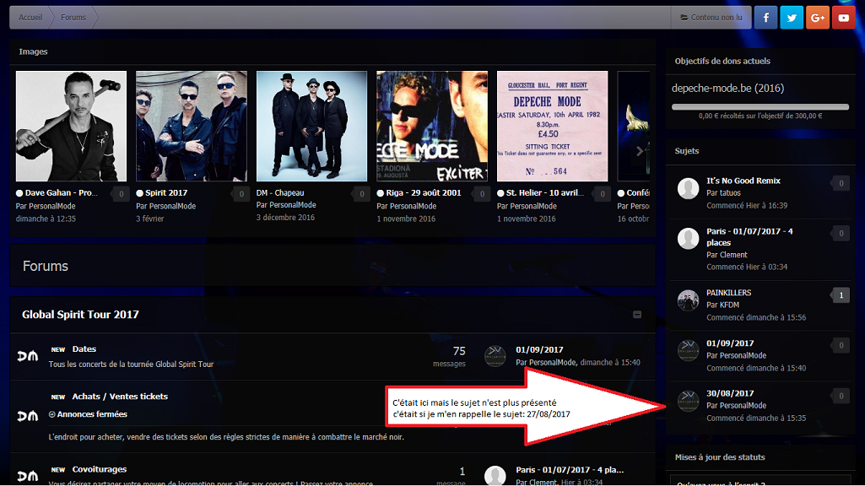Open Achats / Ventes tickets forum
This screenshot has height=486, width=865.
pos(120,397)
